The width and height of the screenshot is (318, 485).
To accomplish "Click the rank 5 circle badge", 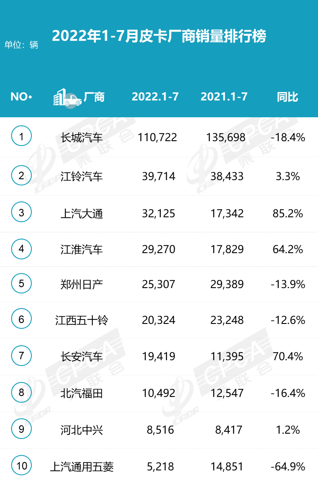I will (21, 284).
